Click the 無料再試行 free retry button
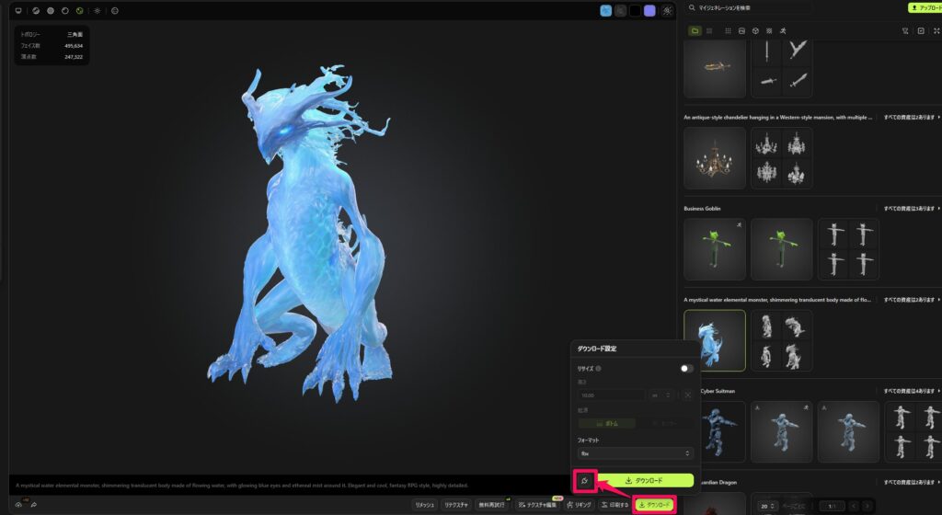 (x=491, y=505)
